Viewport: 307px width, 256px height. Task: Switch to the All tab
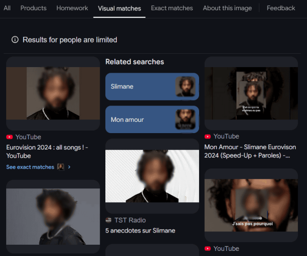(7, 8)
